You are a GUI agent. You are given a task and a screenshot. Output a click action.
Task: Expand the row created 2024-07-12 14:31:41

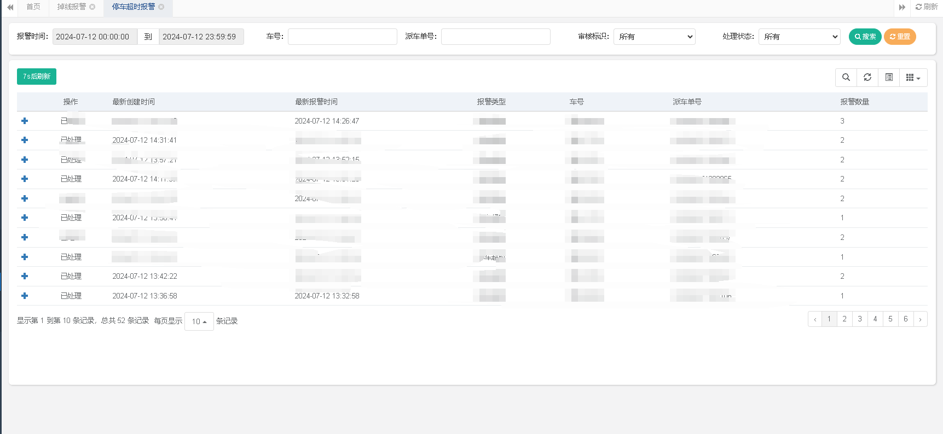click(x=25, y=140)
